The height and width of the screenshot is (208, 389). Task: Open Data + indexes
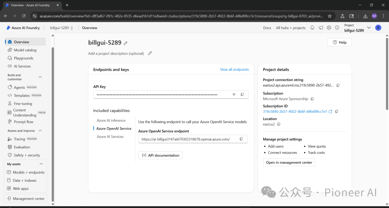tap(25, 180)
